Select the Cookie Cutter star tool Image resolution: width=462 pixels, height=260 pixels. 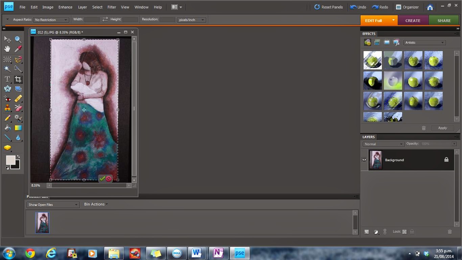pyautogui.click(x=7, y=89)
